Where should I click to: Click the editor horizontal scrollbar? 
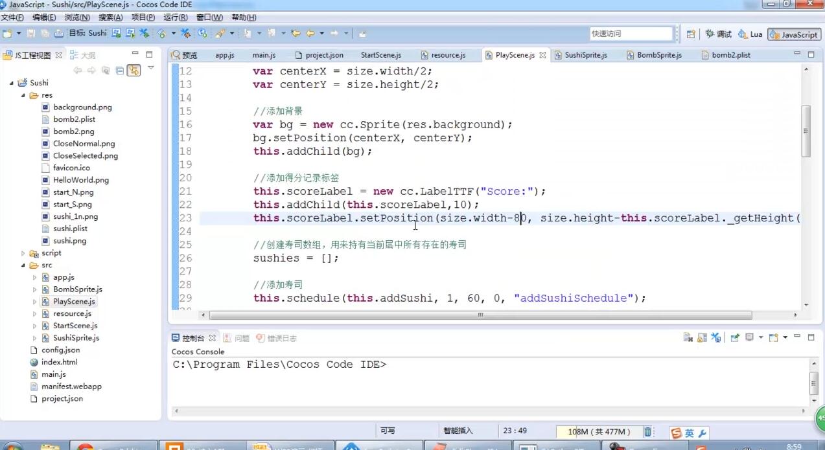click(x=480, y=315)
